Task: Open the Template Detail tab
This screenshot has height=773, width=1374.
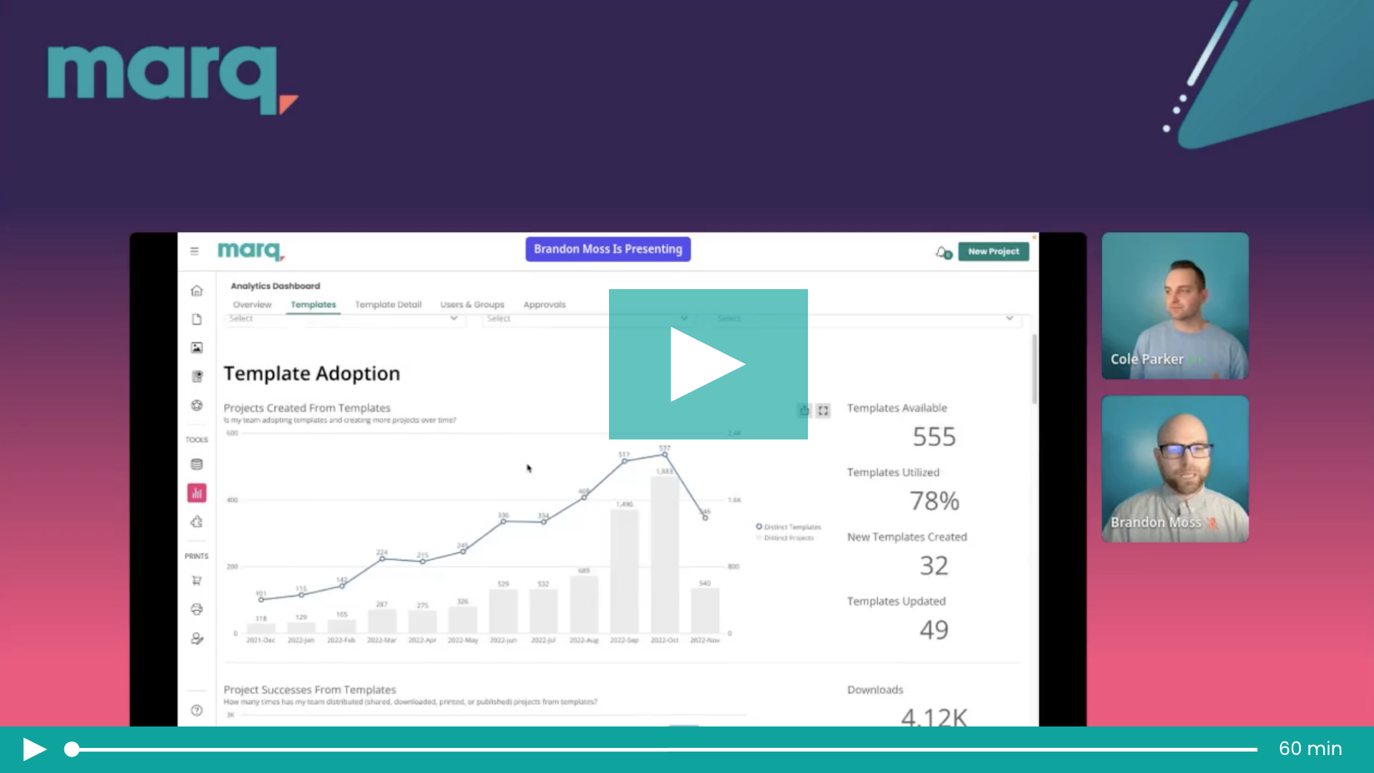Action: coord(388,305)
